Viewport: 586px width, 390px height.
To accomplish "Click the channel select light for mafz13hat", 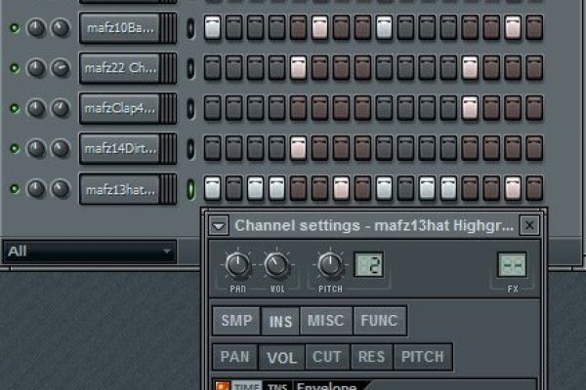I will 191,188.
